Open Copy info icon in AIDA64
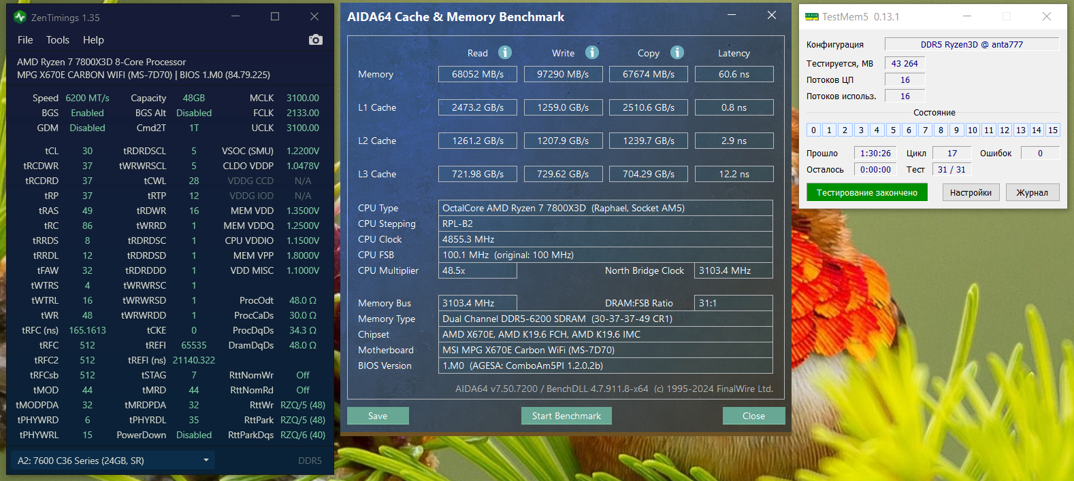Screen dimensions: 1074x481 677,52
